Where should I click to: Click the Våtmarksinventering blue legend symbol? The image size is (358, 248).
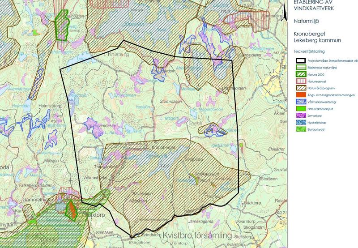(301, 102)
